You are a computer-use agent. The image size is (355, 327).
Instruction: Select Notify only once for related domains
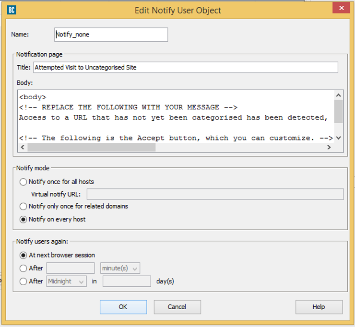(x=74, y=206)
